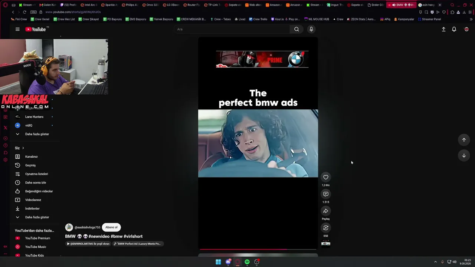Share the BMW short (Paylaş)
Screen dimensions: 475x267
click(x=325, y=211)
